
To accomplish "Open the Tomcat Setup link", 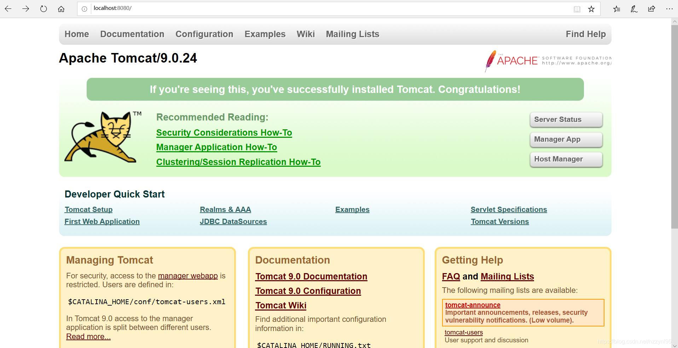I will point(88,210).
